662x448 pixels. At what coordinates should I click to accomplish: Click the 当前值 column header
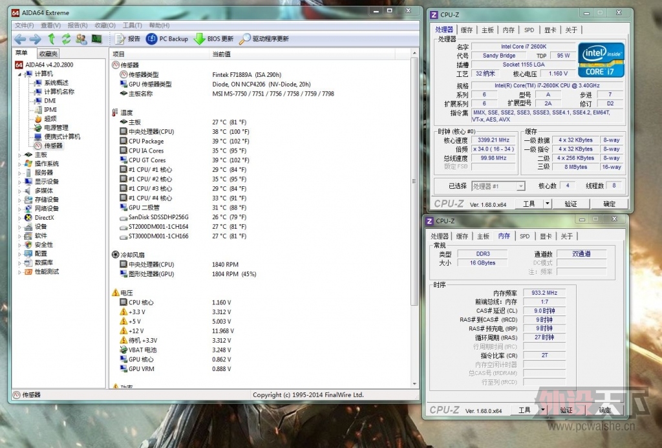point(302,54)
